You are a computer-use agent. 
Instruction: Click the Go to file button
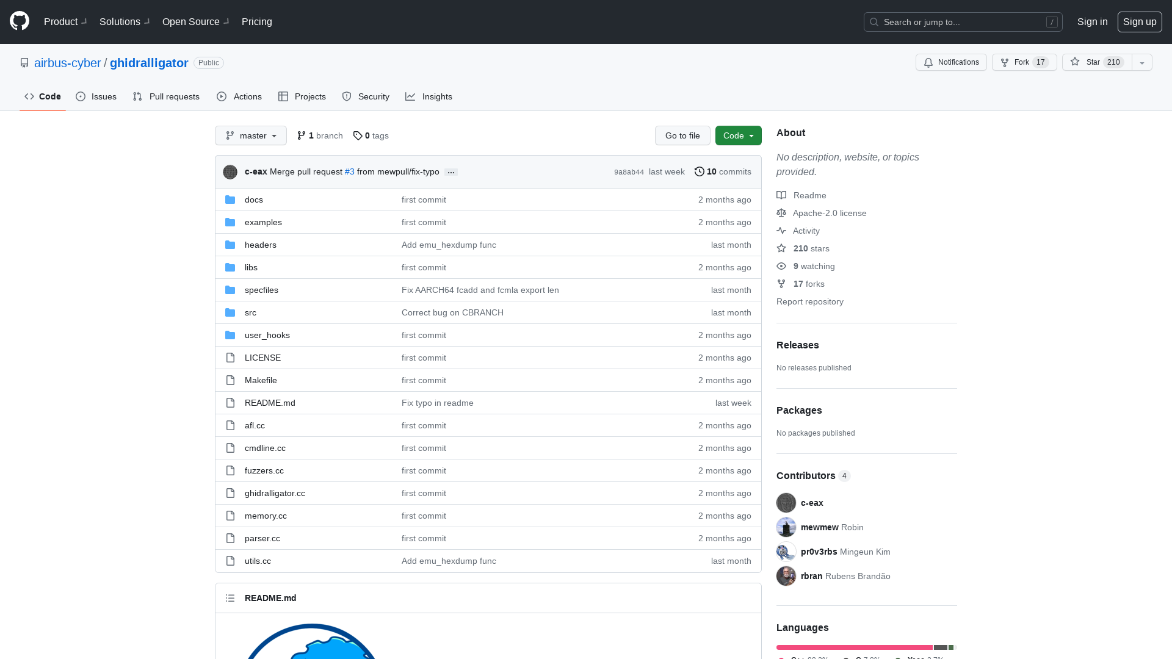pos(682,135)
